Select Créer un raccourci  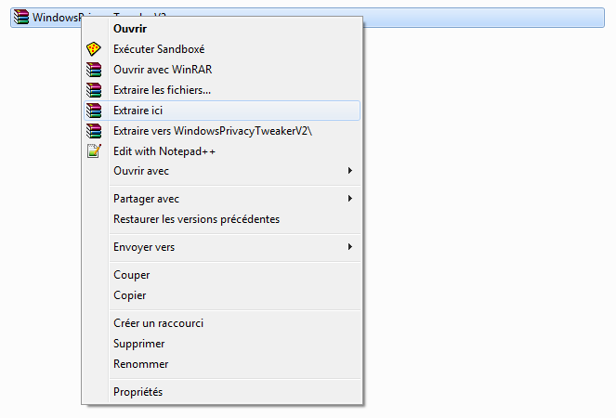(222, 323)
